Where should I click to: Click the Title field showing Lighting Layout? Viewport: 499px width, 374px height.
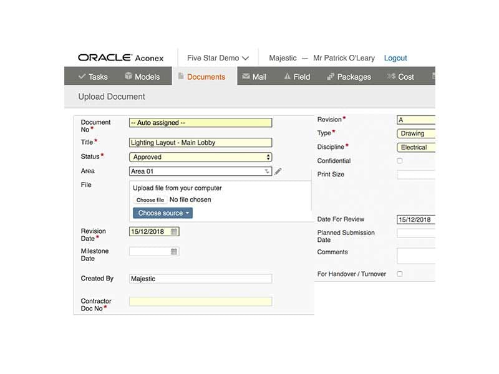(200, 142)
